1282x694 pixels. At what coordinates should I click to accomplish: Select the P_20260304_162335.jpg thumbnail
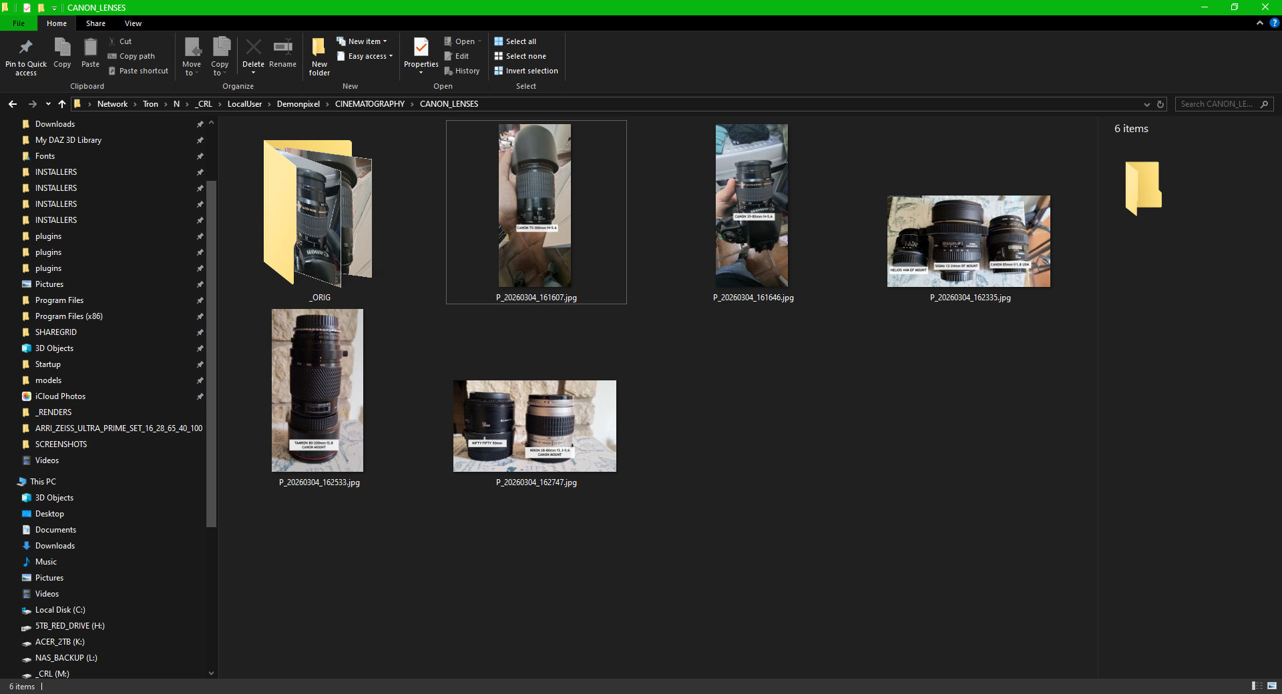pos(968,242)
